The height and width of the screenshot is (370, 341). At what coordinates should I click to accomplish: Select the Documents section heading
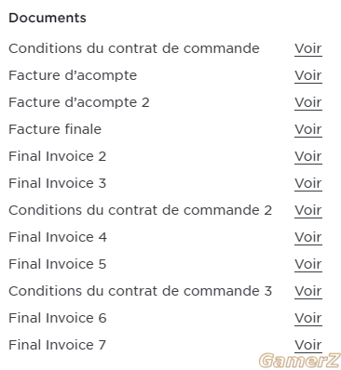coord(48,18)
